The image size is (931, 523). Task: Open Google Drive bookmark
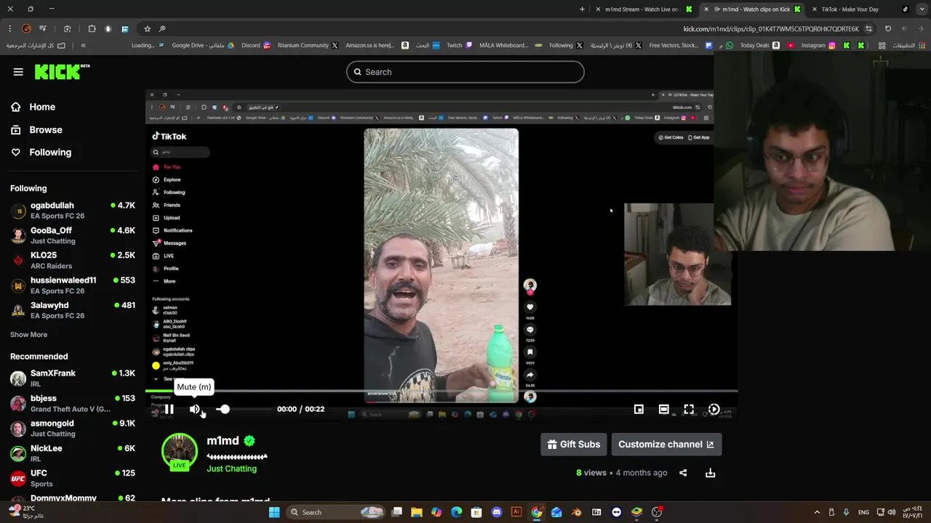tap(203, 45)
